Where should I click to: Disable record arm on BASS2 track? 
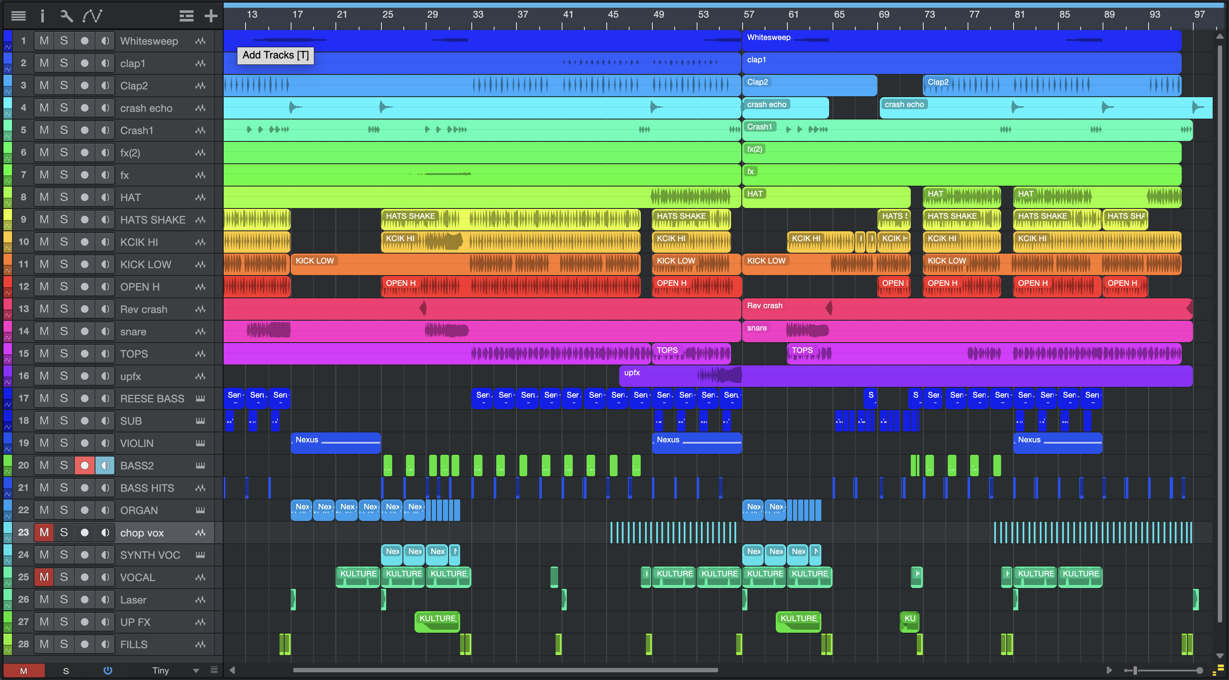(x=84, y=466)
